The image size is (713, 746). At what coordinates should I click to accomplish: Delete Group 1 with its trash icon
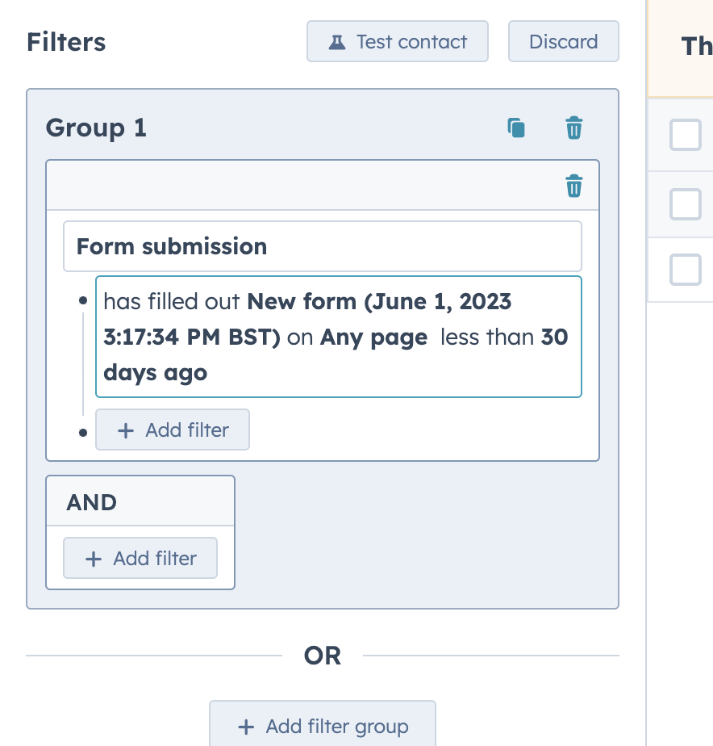point(573,128)
